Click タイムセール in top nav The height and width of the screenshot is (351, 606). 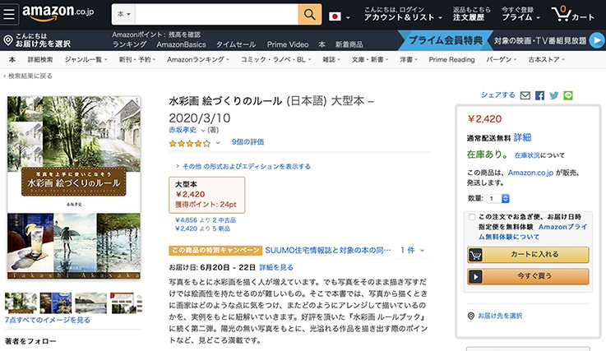pyautogui.click(x=236, y=44)
